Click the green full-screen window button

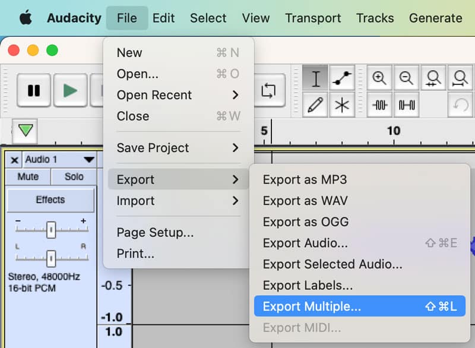point(52,50)
